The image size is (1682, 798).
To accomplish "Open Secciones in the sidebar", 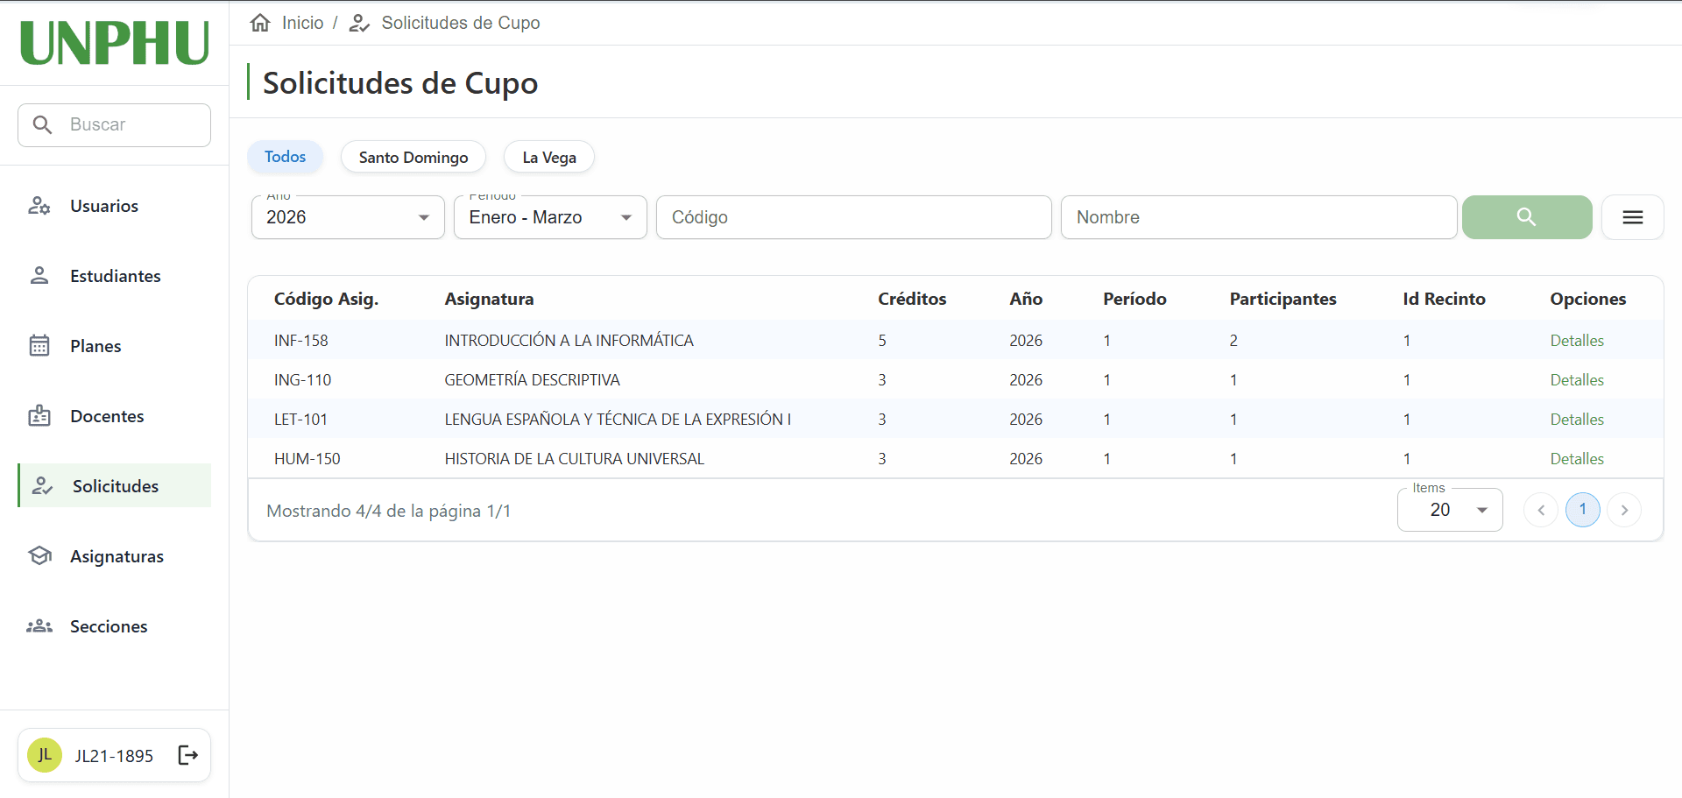I will click(x=114, y=626).
